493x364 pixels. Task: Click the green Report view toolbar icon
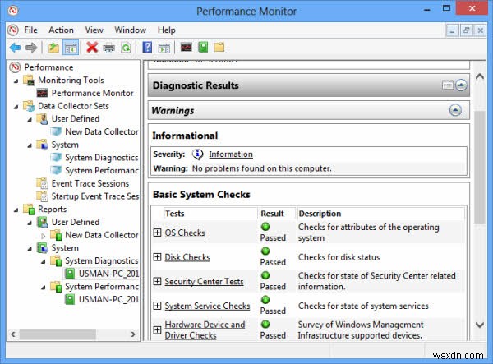click(x=203, y=47)
